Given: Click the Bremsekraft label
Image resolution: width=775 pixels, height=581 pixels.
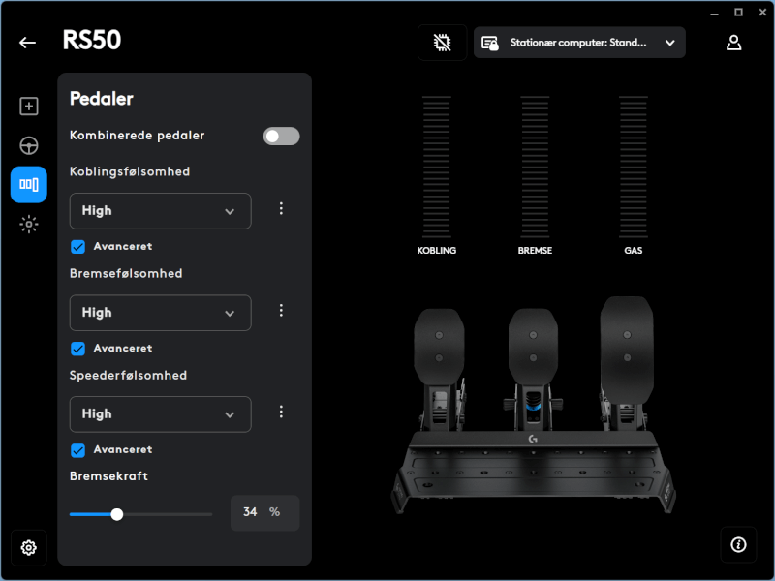Looking at the screenshot, I should tap(108, 475).
